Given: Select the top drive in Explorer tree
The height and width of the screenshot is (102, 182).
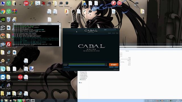Looking at the screenshot, I should point(83,72).
